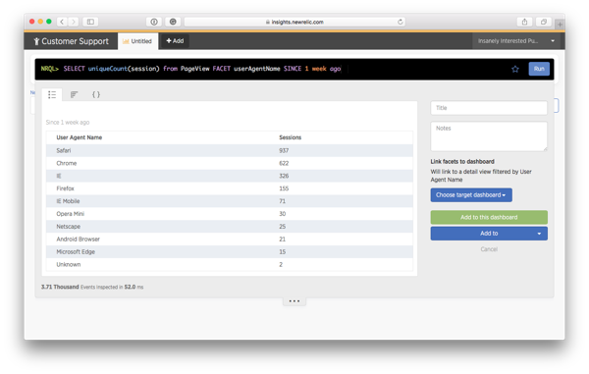This screenshot has width=589, height=374.
Task: Click the 3.71 Thousand events inspected text
Action: [92, 287]
